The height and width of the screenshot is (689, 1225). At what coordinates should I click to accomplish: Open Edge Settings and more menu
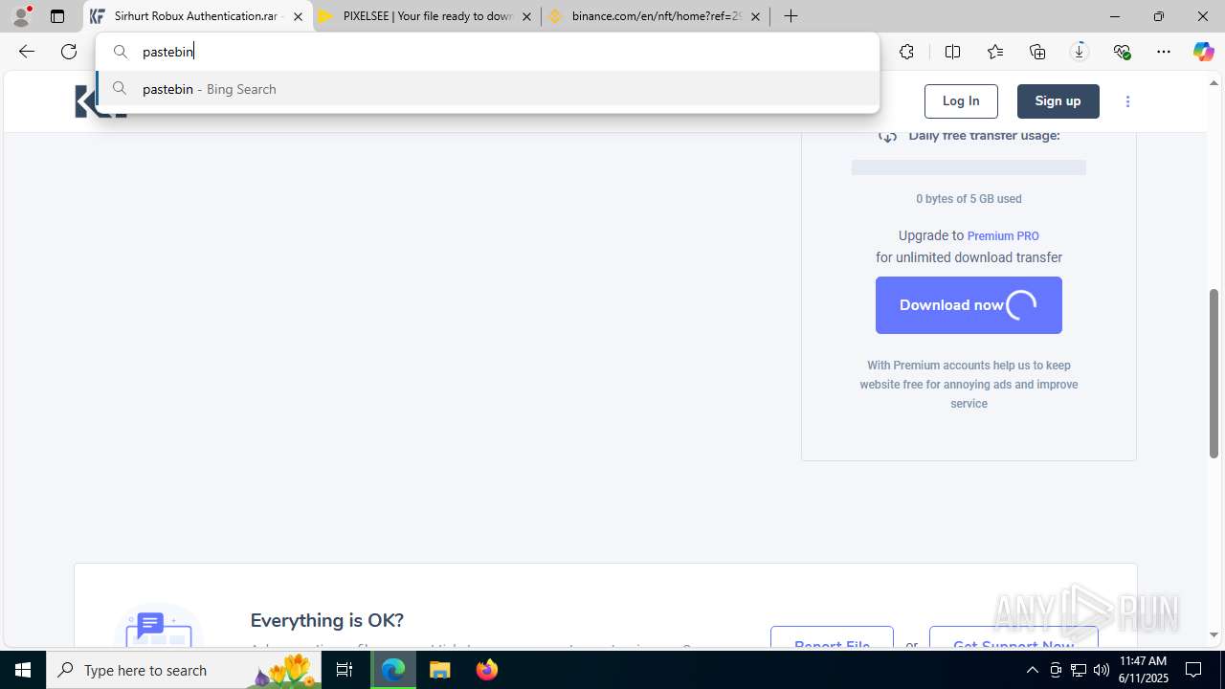(x=1164, y=52)
